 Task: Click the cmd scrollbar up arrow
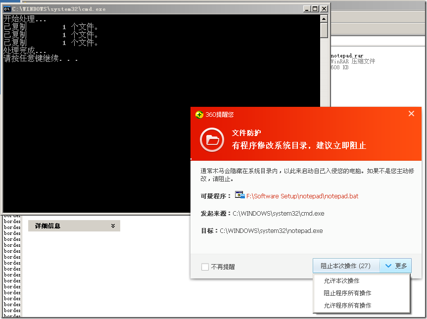coord(324,19)
